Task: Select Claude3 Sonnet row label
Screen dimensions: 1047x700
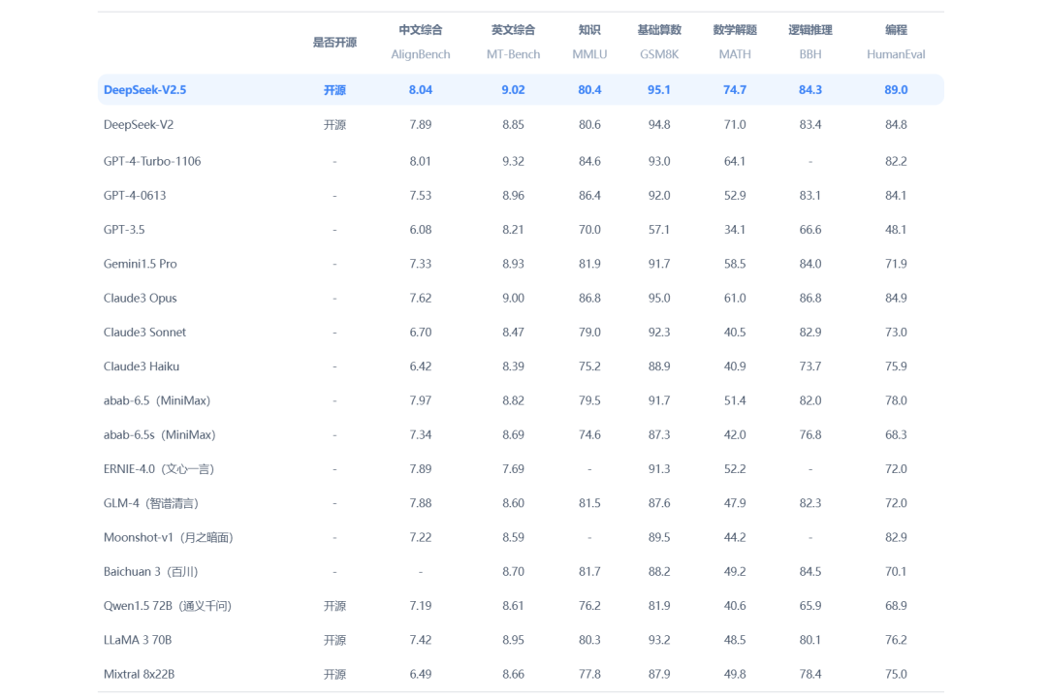Action: pyautogui.click(x=144, y=332)
